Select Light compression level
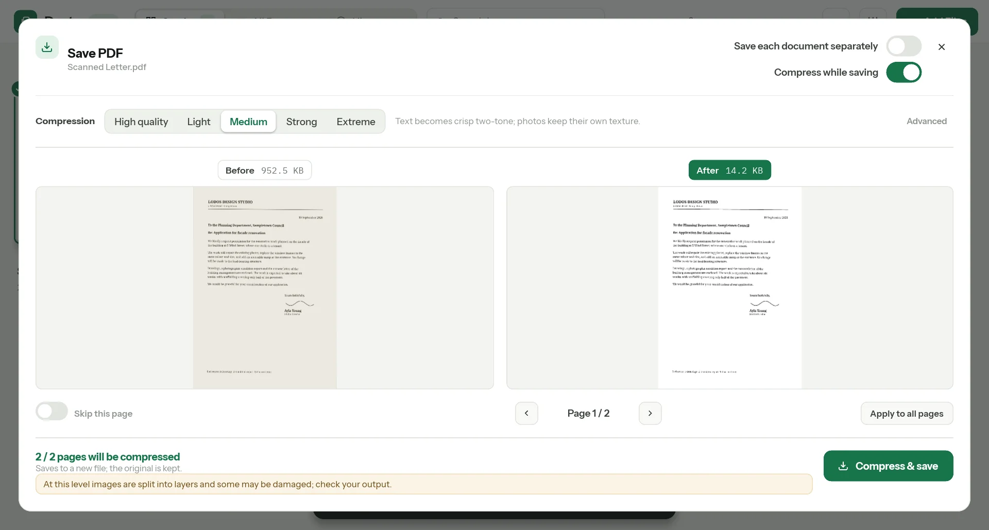The height and width of the screenshot is (530, 989). 199,122
